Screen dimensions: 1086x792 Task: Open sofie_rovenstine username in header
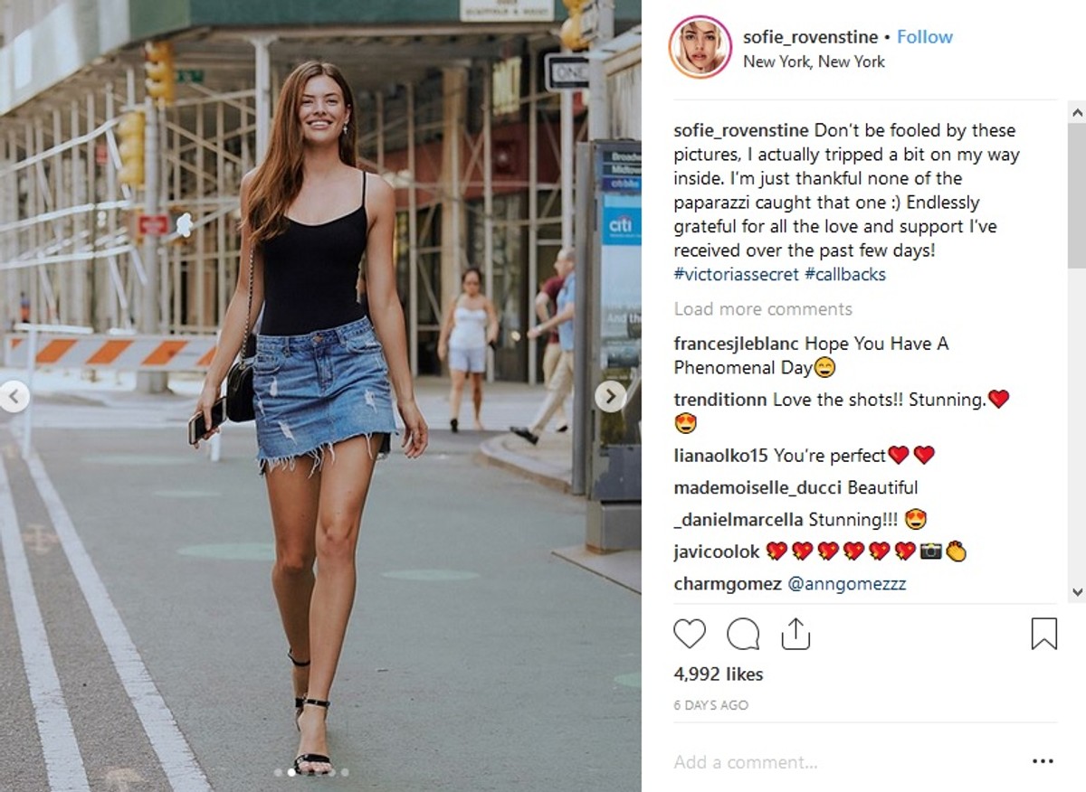point(810,37)
